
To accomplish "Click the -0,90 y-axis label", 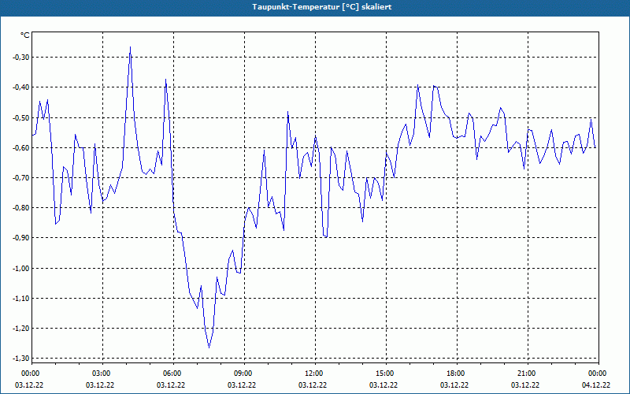I will (x=21, y=238).
